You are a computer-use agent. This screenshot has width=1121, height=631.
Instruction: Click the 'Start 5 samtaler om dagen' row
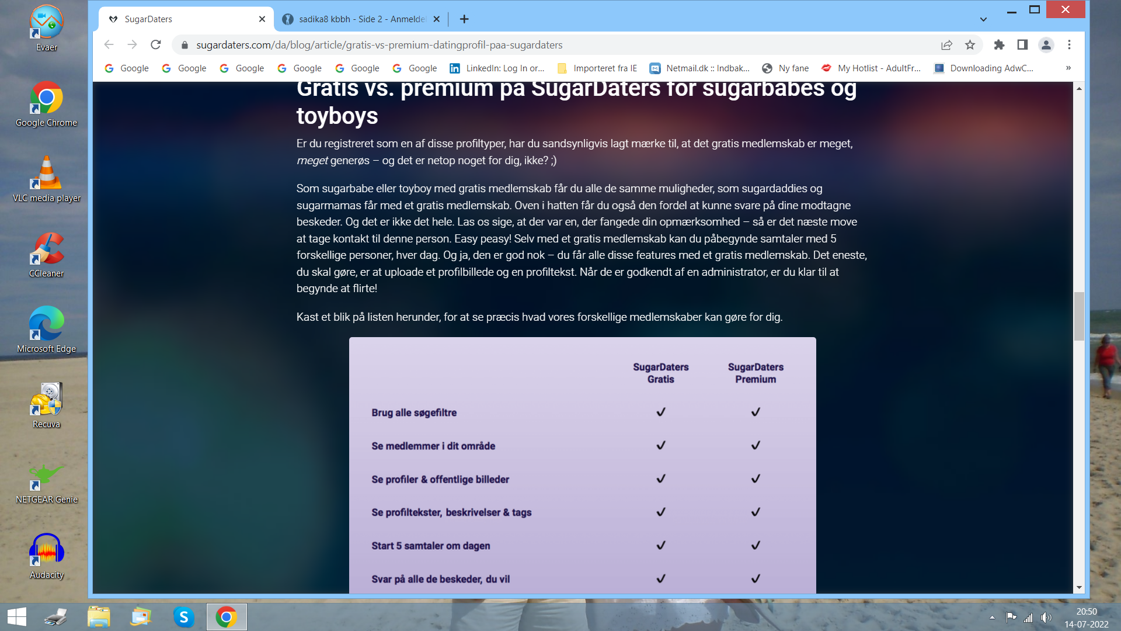[431, 546]
